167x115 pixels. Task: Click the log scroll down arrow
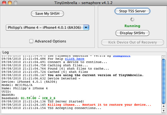click(163, 111)
